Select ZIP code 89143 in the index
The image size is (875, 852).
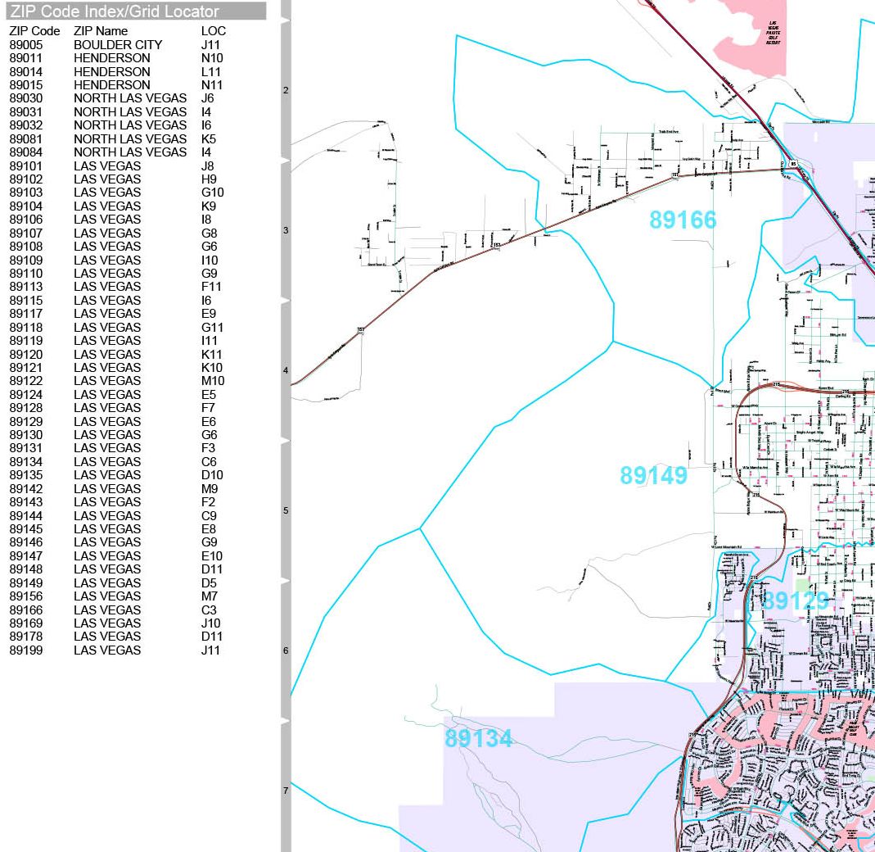pyautogui.click(x=26, y=502)
